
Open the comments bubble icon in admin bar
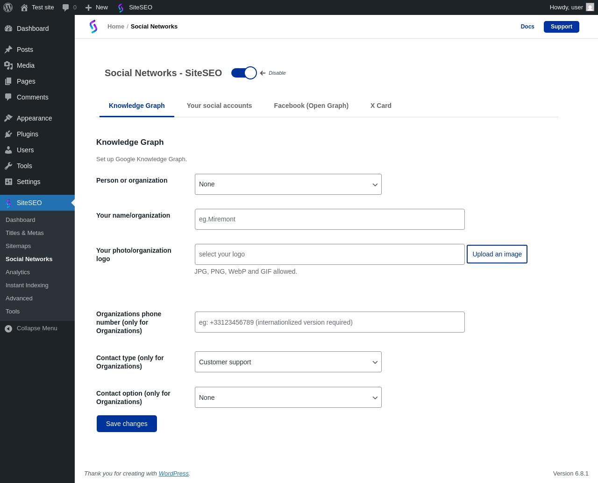tap(66, 7)
